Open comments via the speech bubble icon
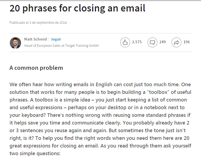 click(152, 42)
